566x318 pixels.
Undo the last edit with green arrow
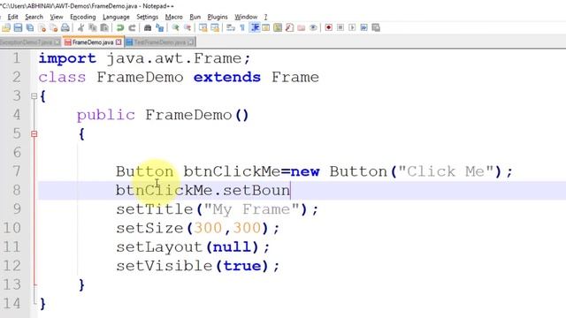120,27
